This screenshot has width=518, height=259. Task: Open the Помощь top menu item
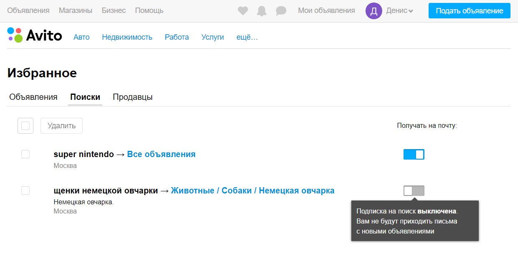[x=149, y=10]
